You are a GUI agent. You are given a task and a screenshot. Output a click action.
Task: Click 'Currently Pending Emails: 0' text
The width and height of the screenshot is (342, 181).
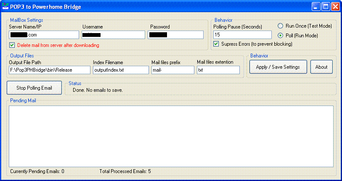[x=37, y=171]
